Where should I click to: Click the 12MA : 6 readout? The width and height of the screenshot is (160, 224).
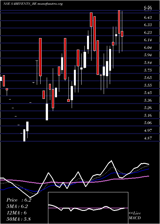tap(17, 213)
